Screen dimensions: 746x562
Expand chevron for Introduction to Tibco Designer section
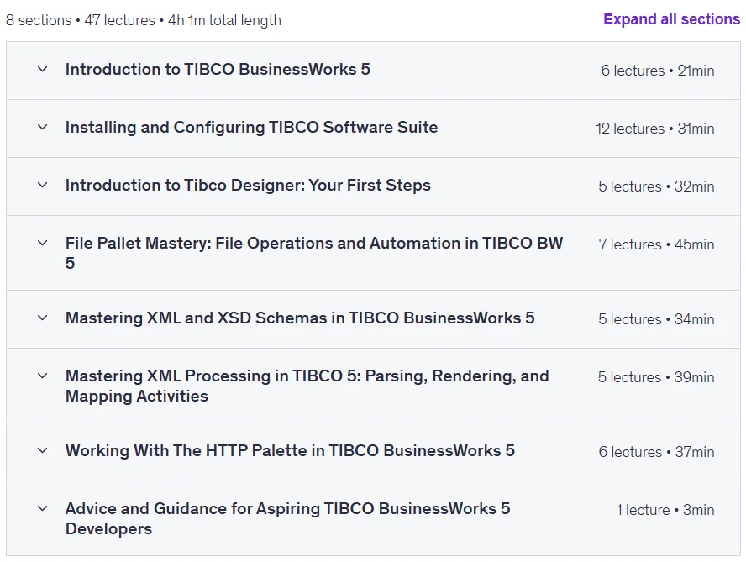42,186
